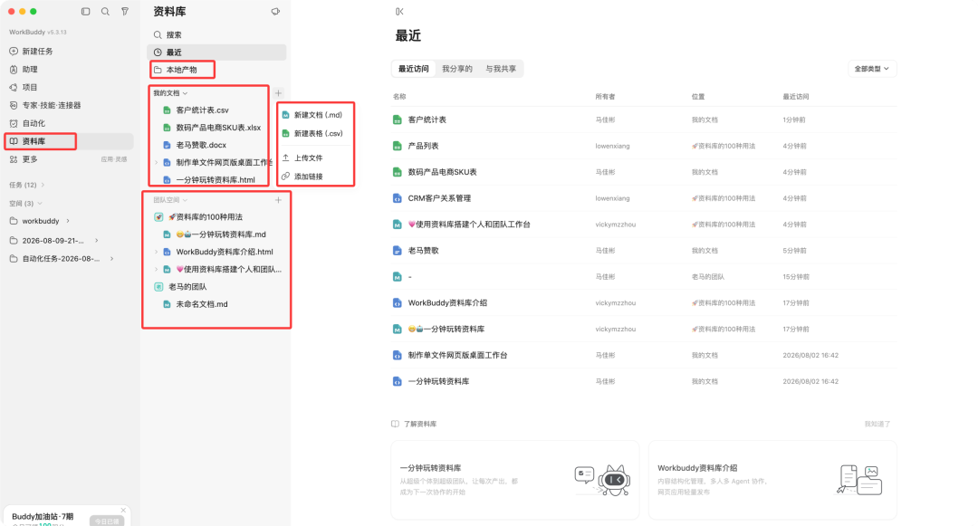Screen dimensions: 978x526
Task: Open 一分钟玩转资料库.md in the tree
Action: click(221, 234)
